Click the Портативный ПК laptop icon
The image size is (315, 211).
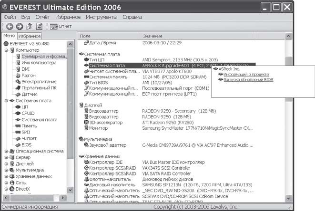[18, 88]
